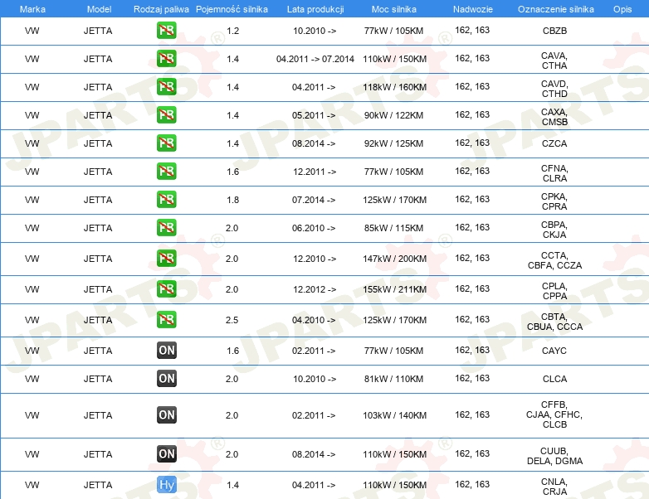Click the petrol icon in the CBZB row

click(x=166, y=30)
